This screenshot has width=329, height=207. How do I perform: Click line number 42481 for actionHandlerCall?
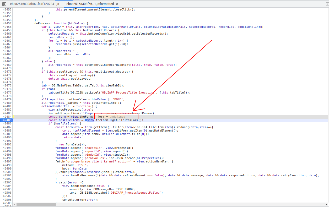click(7, 106)
